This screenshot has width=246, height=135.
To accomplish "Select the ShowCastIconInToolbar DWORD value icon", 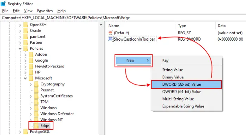I will tap(110, 39).
